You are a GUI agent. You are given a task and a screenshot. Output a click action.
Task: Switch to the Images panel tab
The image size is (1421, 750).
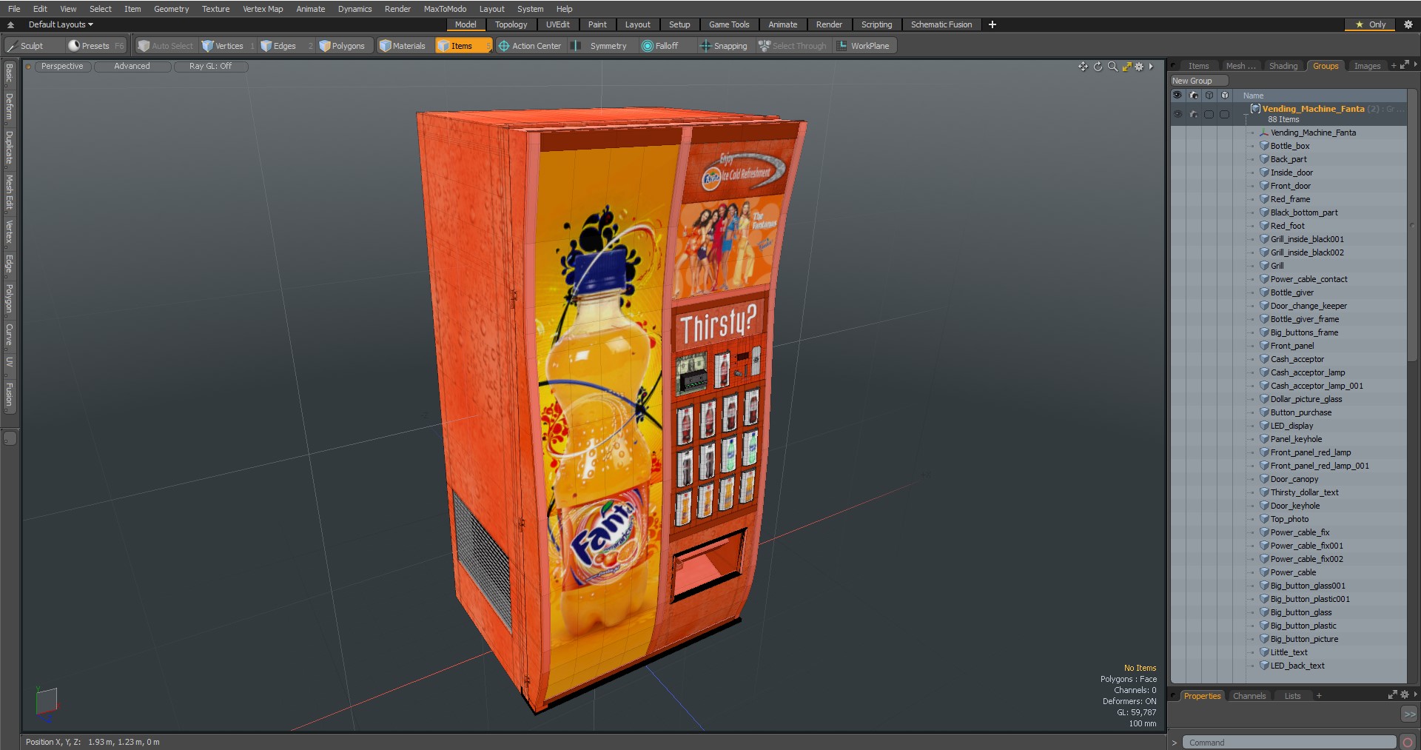[x=1367, y=66]
